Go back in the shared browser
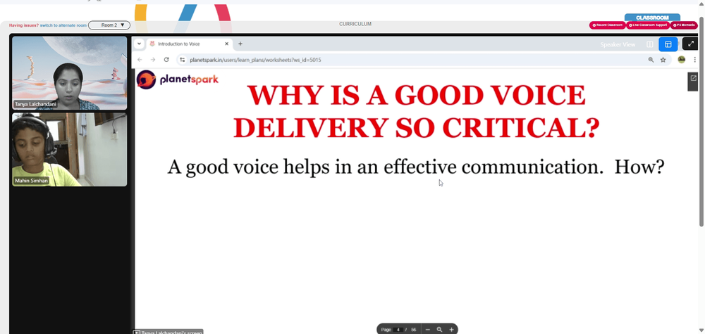This screenshot has width=705, height=334. point(140,60)
